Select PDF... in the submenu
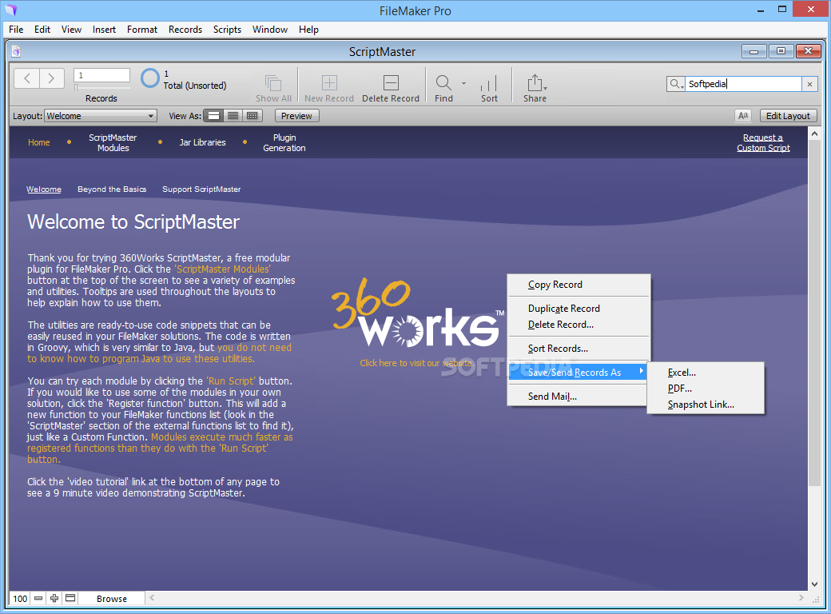Screen dimensions: 831x614 (706, 388)
